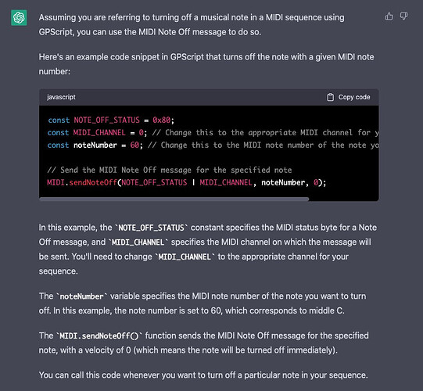Image resolution: width=423 pixels, height=391 pixels.
Task: Click the 'Send the MIDI Note Off' comment
Action: point(170,170)
